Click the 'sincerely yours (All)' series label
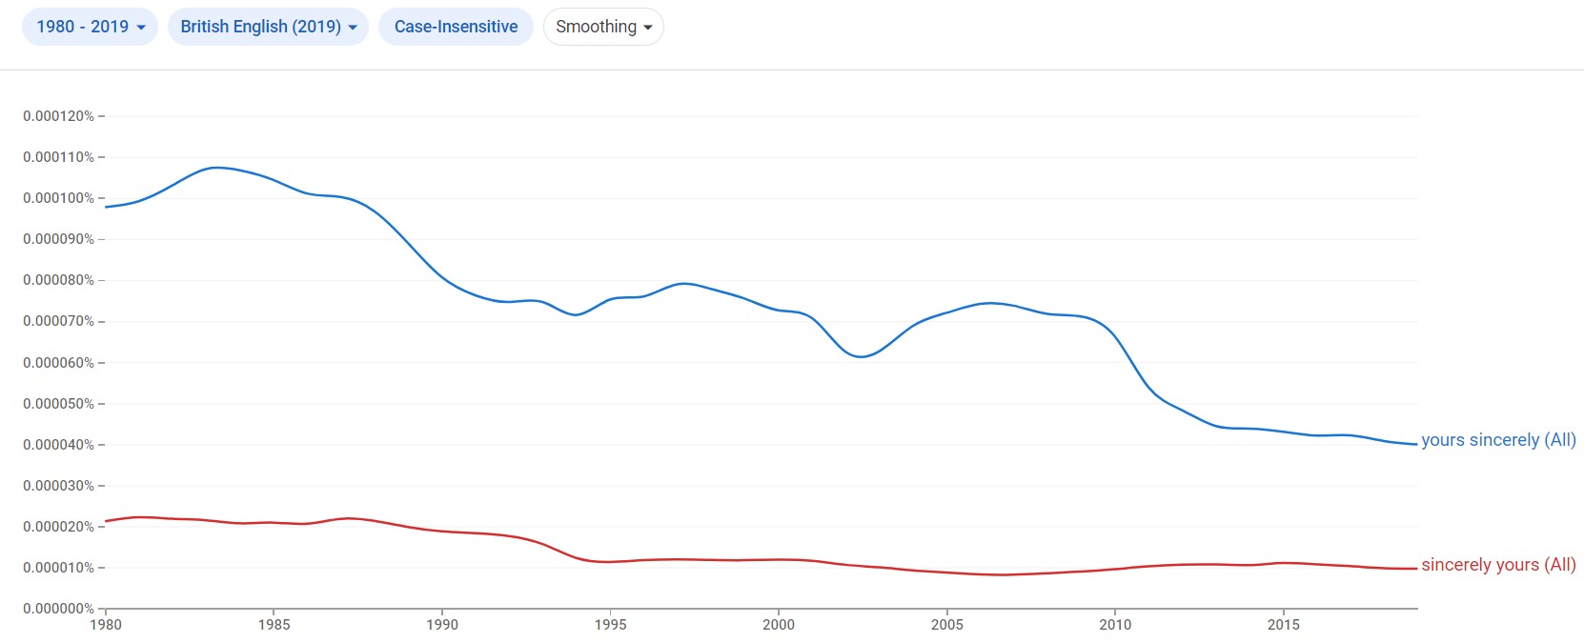The width and height of the screenshot is (1584, 643). pos(1498,565)
